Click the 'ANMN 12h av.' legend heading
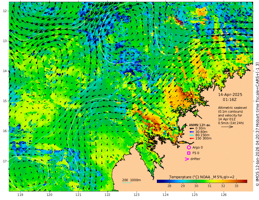 point(200,125)
